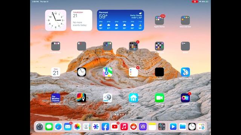This screenshot has height=135, width=241.
Task: Open the eye-logo Wansview camera app
Action: pos(107,98)
